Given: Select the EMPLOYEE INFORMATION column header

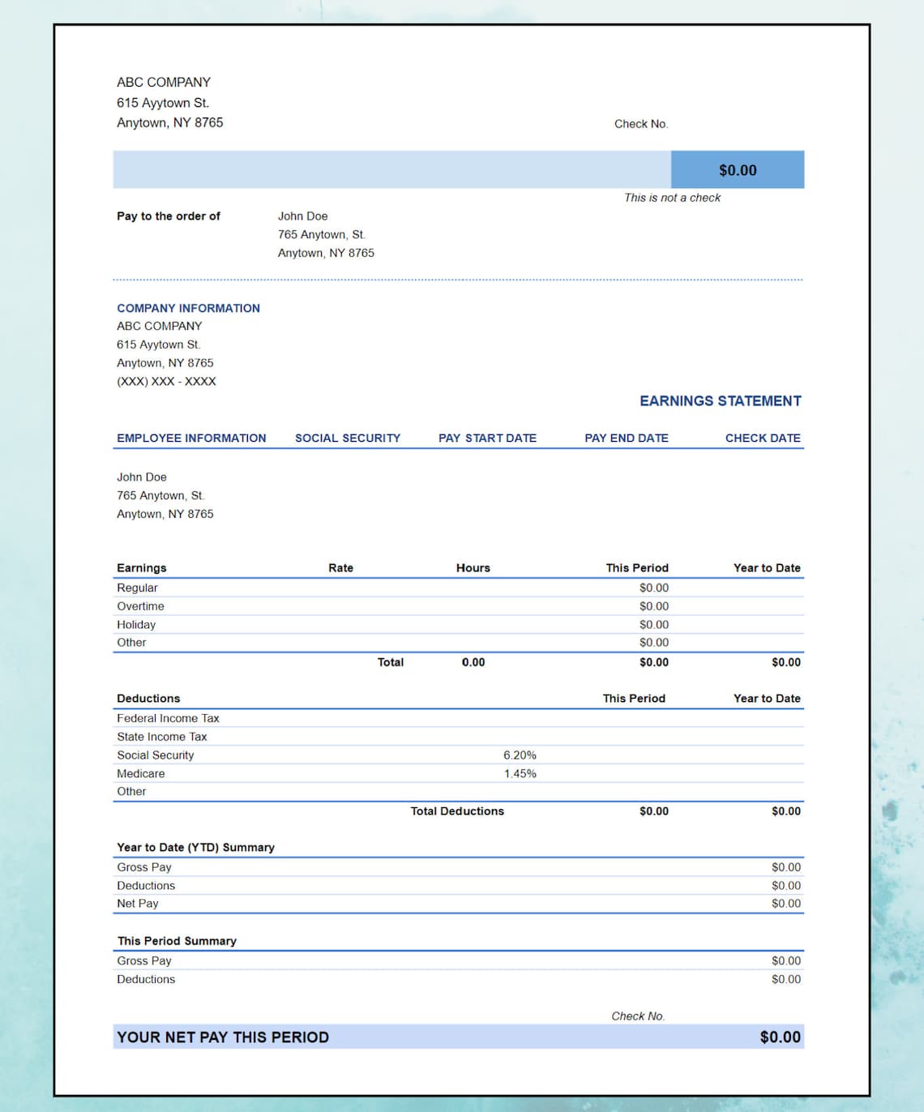Looking at the screenshot, I should coord(191,438).
